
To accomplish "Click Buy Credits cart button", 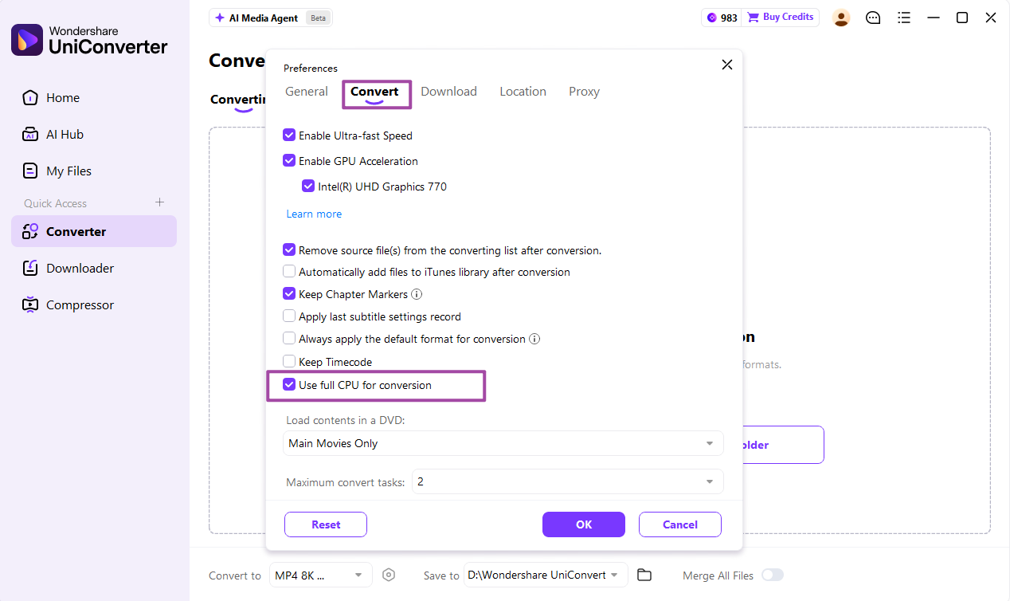I will (x=781, y=18).
